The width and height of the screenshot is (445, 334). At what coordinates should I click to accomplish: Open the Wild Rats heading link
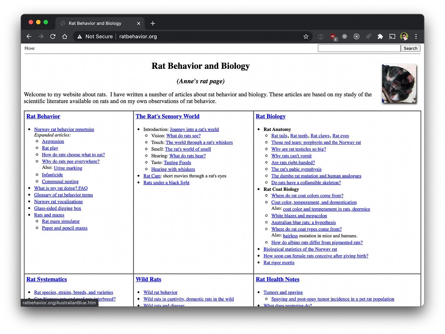click(x=148, y=279)
